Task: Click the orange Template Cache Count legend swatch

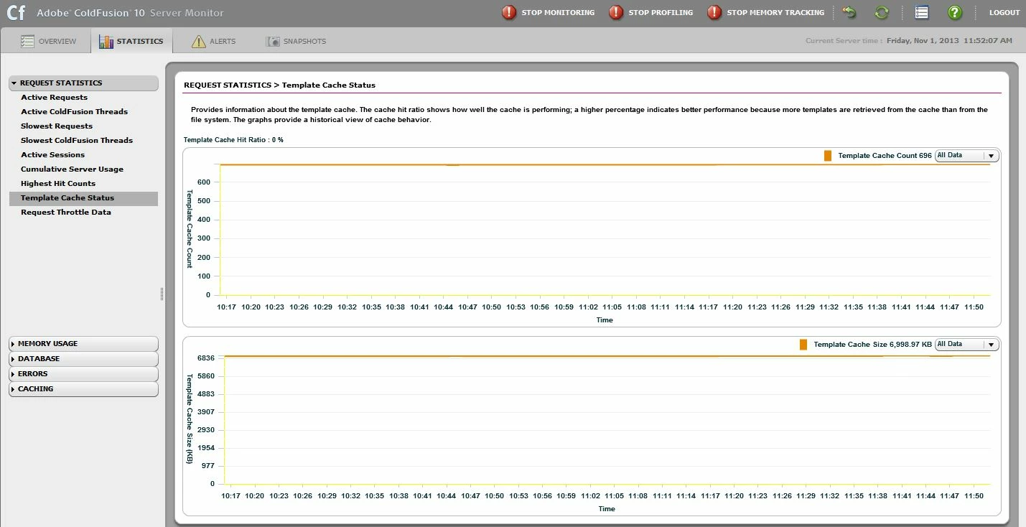Action: click(x=828, y=156)
